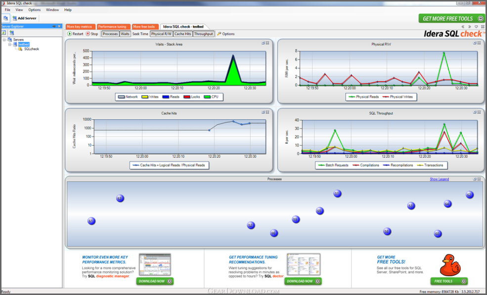487x295 pixels.
Task: Switch to the Performance tuning tab
Action: [x=113, y=27]
